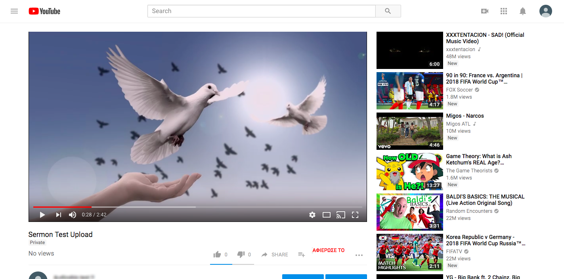The height and width of the screenshot is (279, 564).
Task: Open YG - Big Bank video title
Action: pos(483,277)
